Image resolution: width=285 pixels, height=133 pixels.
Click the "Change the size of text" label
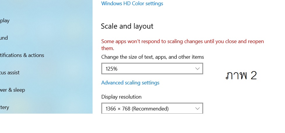coord(153,57)
